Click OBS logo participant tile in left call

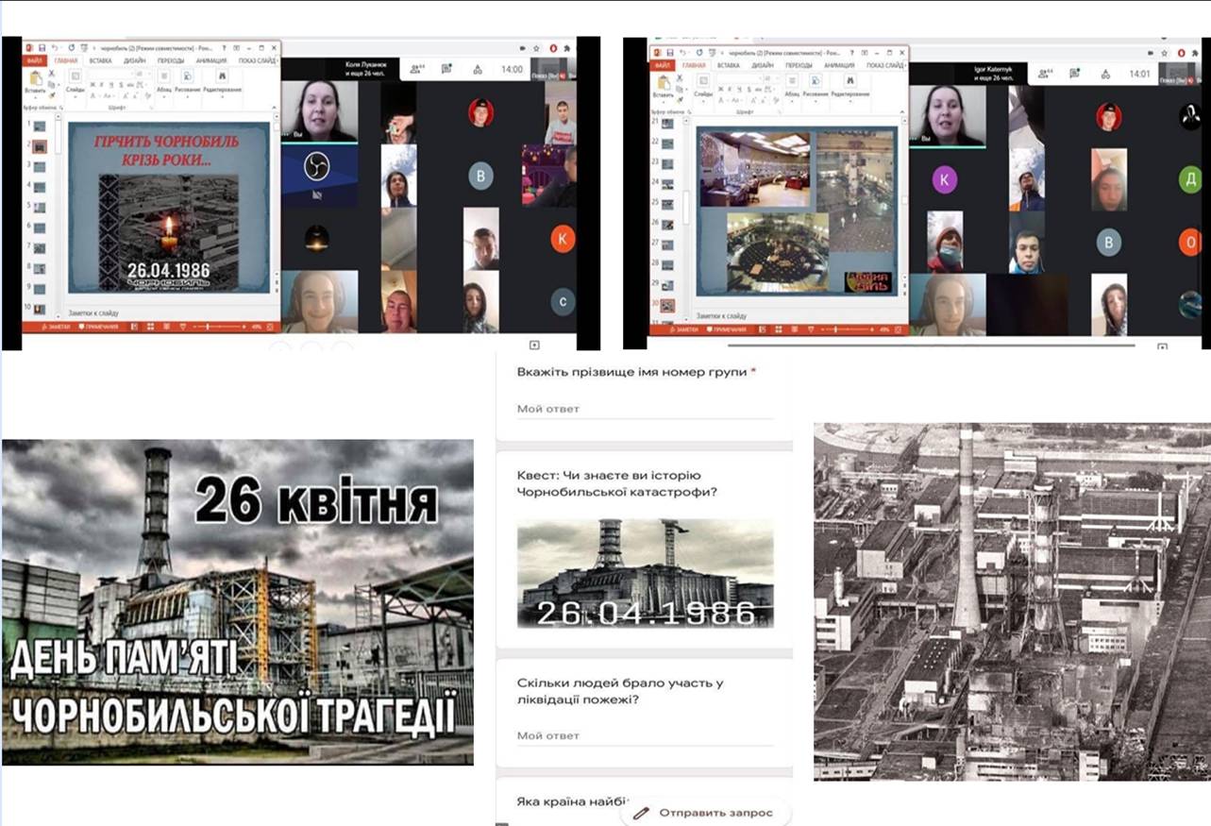[x=319, y=176]
